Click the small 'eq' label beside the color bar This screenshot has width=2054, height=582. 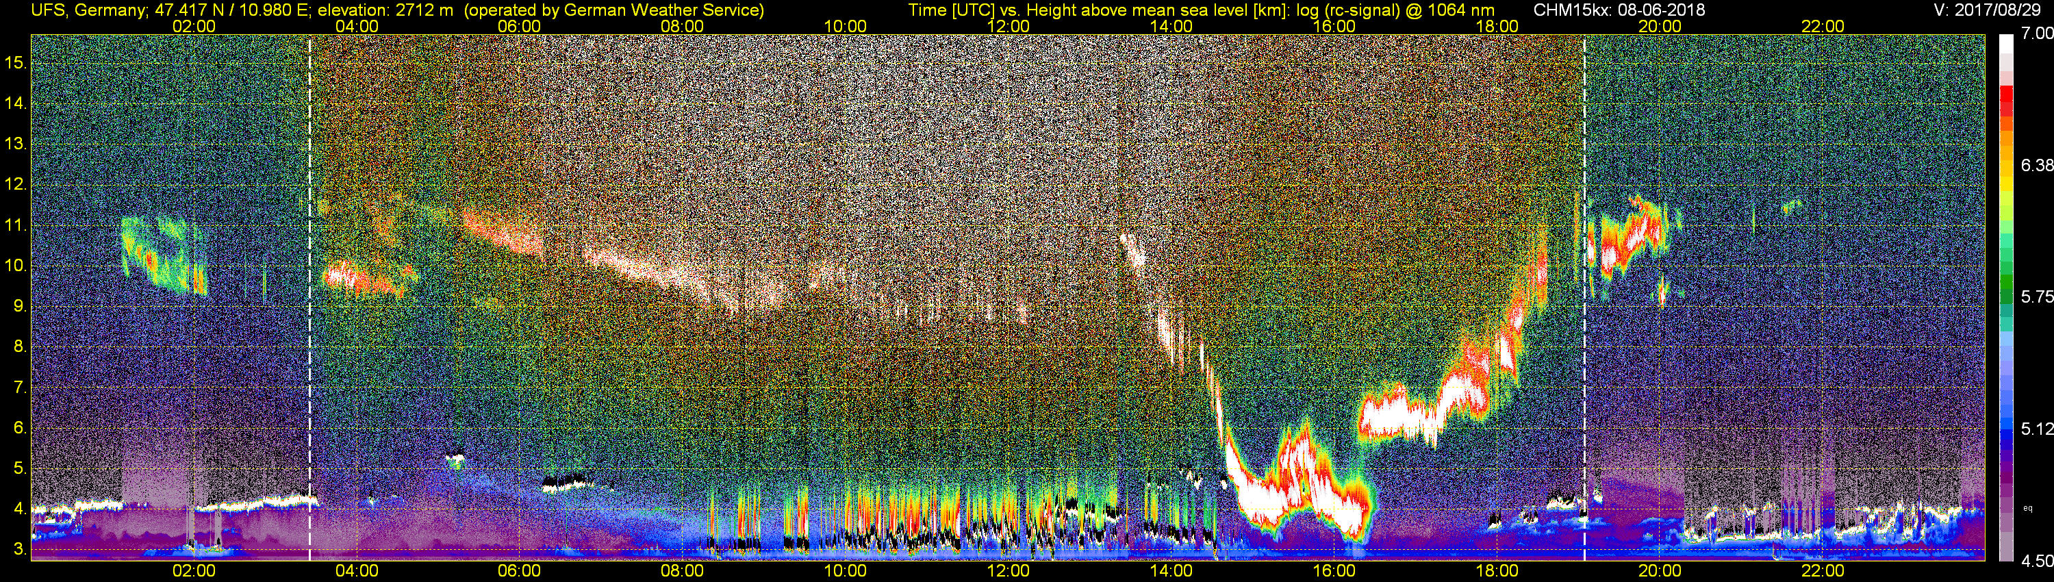pyautogui.click(x=2028, y=508)
